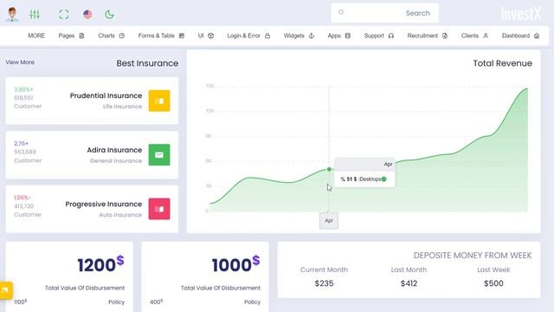Click the Desktops tooltip entry
Viewport: 554px width, 312px height.
tap(364, 179)
